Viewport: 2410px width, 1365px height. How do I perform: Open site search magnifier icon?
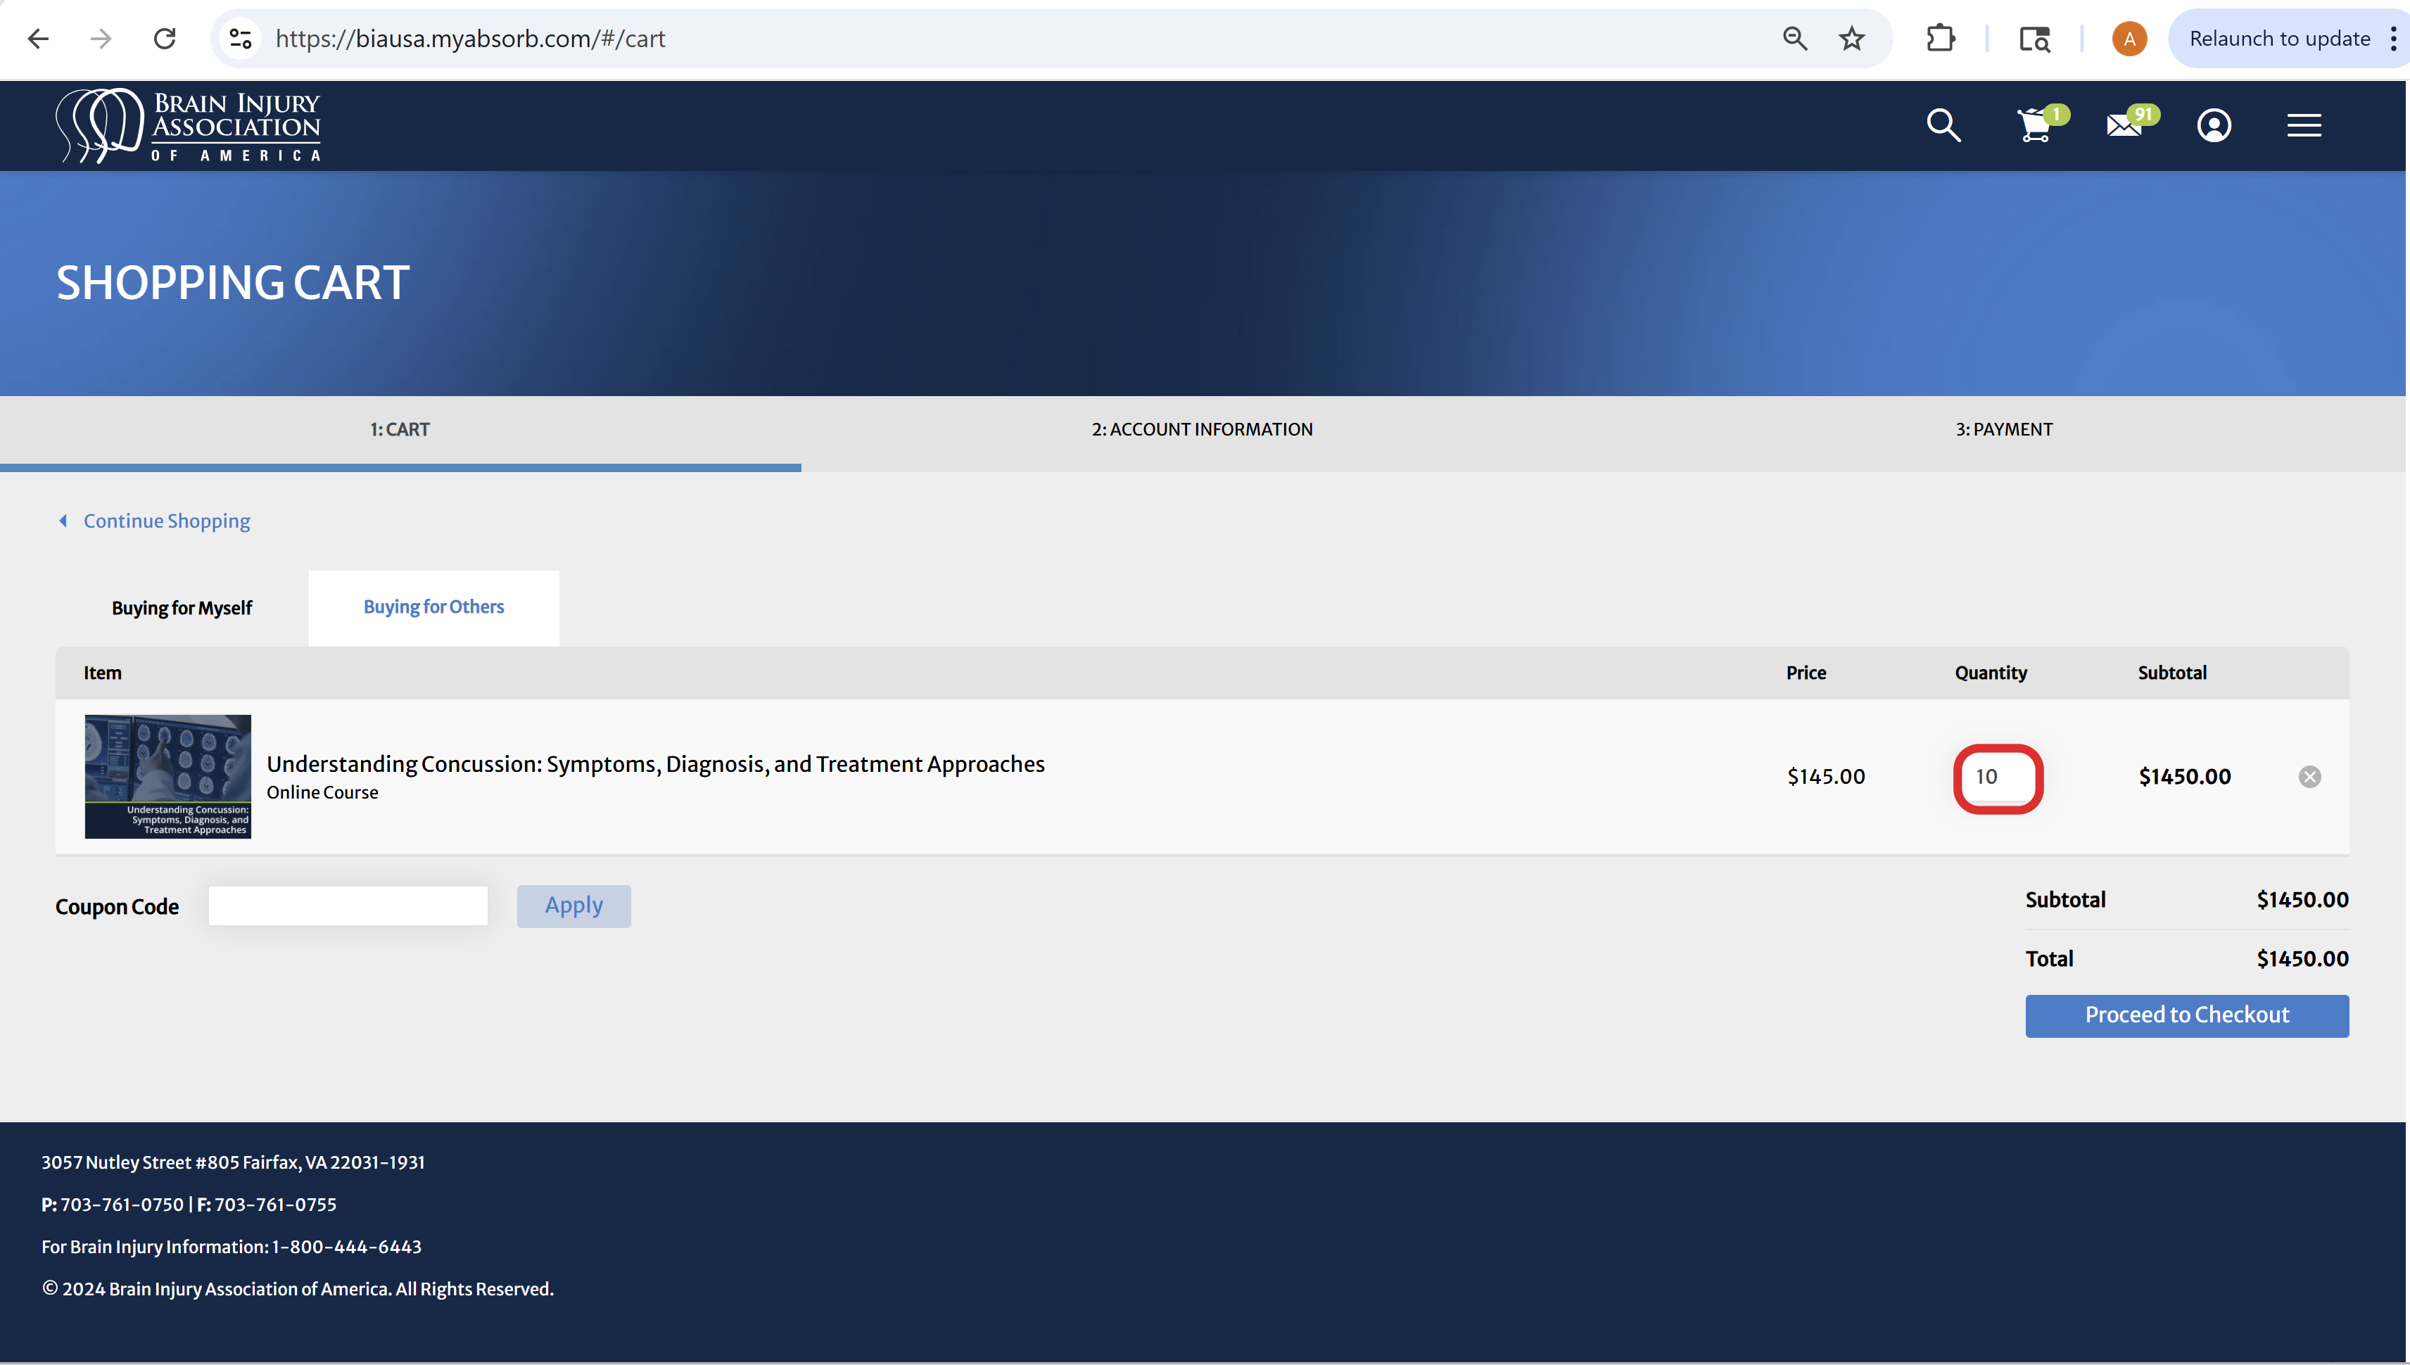click(x=1944, y=125)
